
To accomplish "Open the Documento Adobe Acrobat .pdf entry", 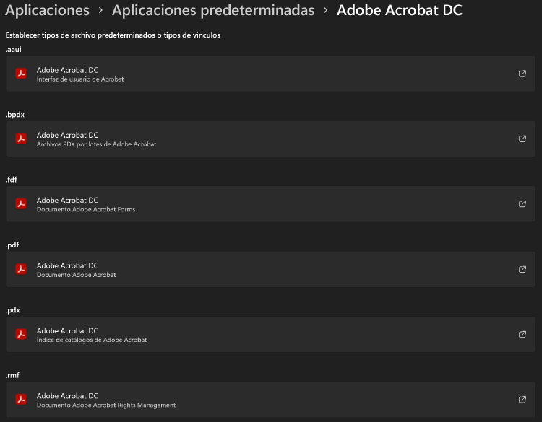I will 76,275.
